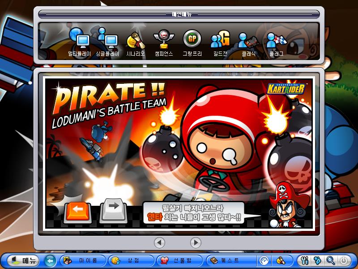Enter the 챔피언스 champions mode
Viewport: 358px width, 269px height.
click(163, 44)
